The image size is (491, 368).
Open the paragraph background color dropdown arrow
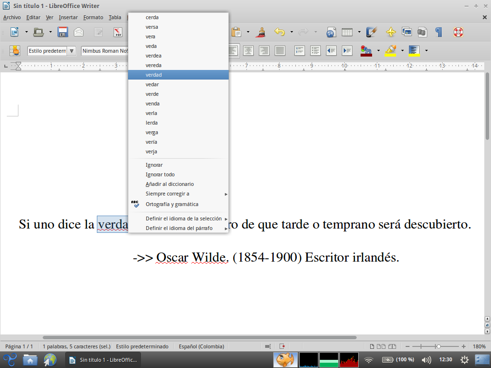click(426, 51)
